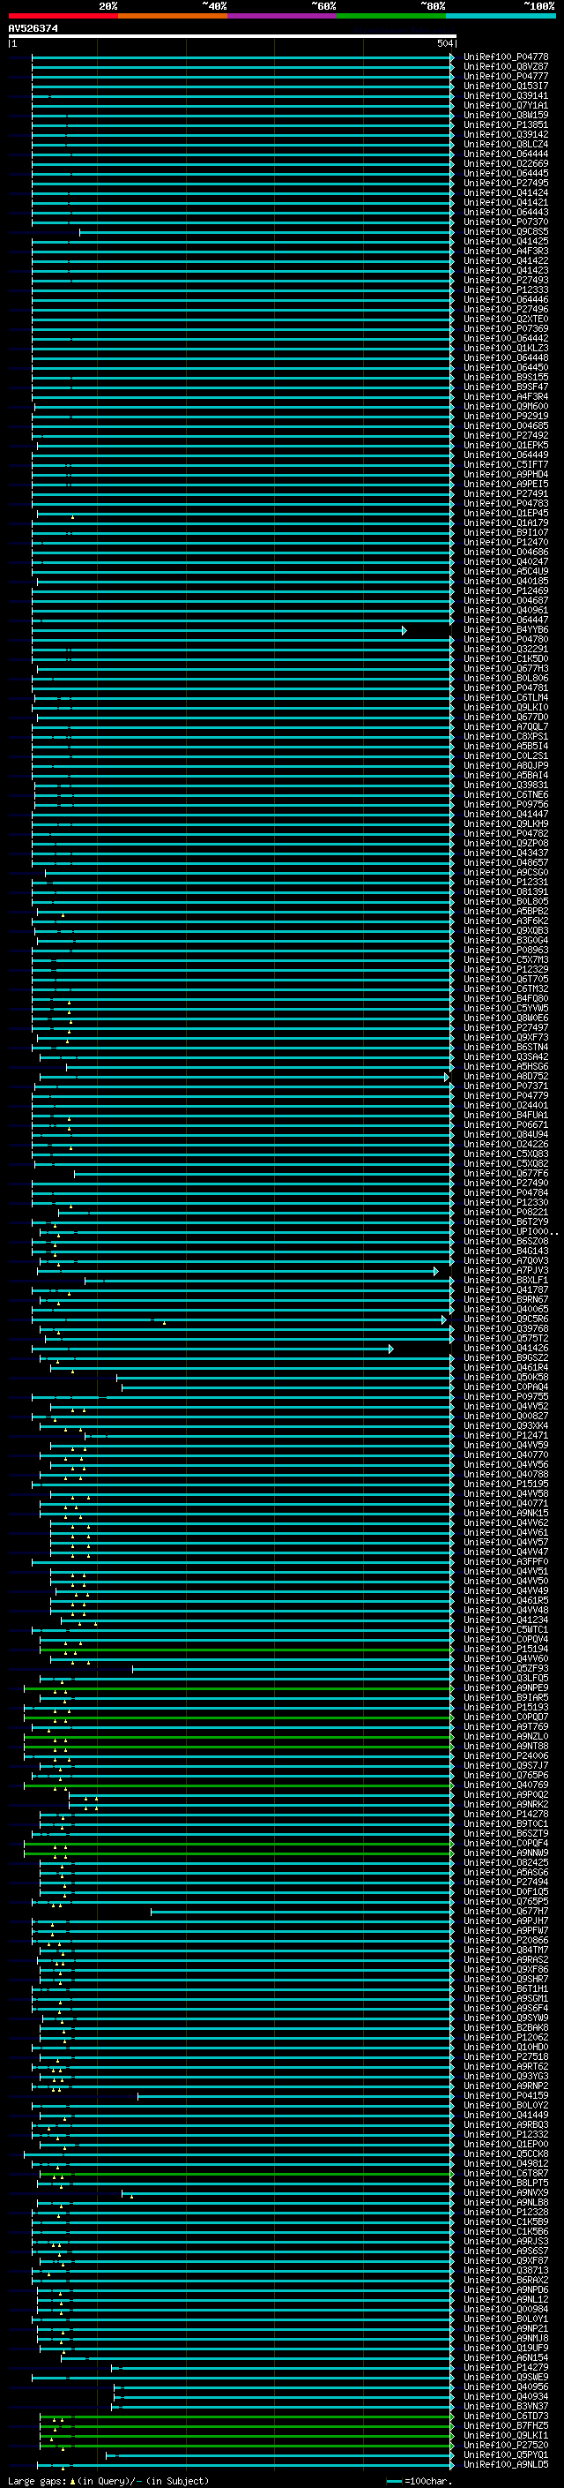This screenshot has width=564, height=2488.
Task: Open the hit label UniRef100_P12328
Action: pos(506,2213)
